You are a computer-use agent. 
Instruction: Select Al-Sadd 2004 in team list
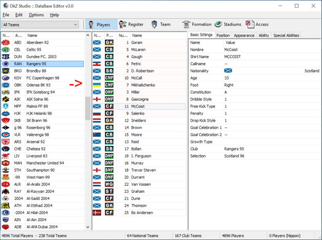(43, 199)
